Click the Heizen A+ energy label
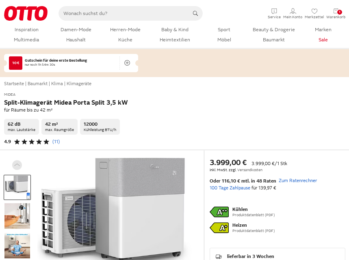The width and height of the screenshot is (349, 260). [219, 228]
